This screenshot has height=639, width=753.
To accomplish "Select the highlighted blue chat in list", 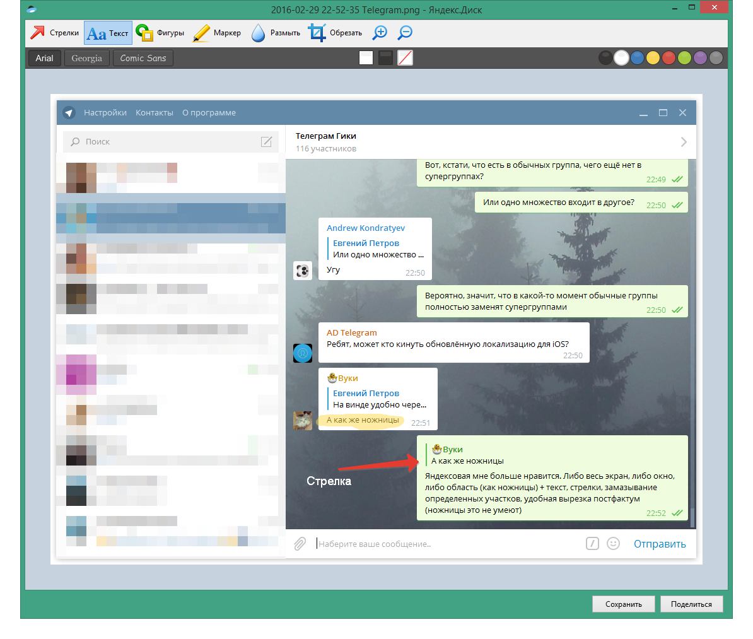I will coord(171,218).
